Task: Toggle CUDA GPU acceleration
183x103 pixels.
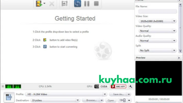Action: coord(102,87)
